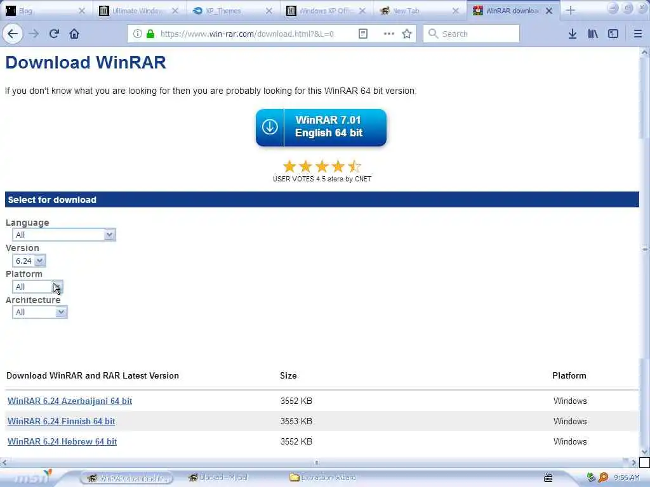Focus the browser Search box

click(472, 34)
